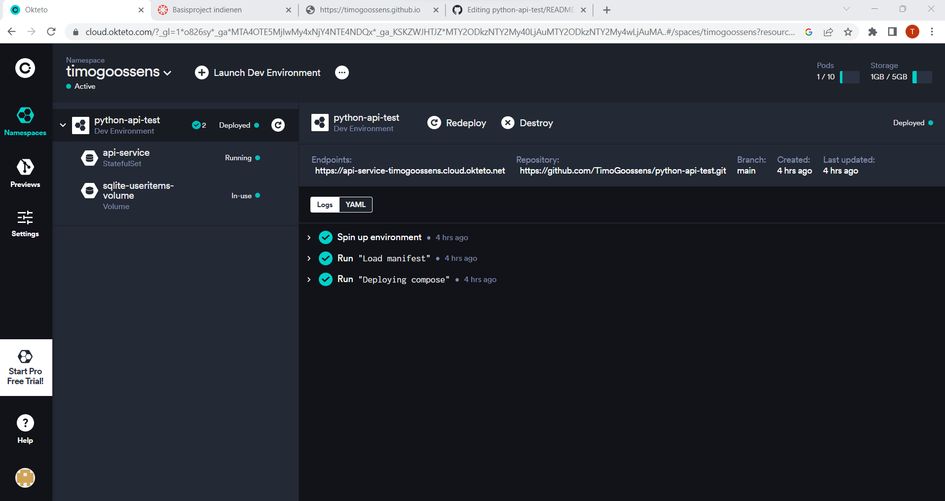Select the api-service StatefulSet row
The width and height of the screenshot is (945, 501).
tap(175, 158)
